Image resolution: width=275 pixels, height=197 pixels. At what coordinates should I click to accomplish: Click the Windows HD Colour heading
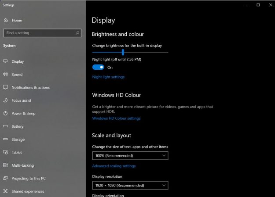pos(117,95)
